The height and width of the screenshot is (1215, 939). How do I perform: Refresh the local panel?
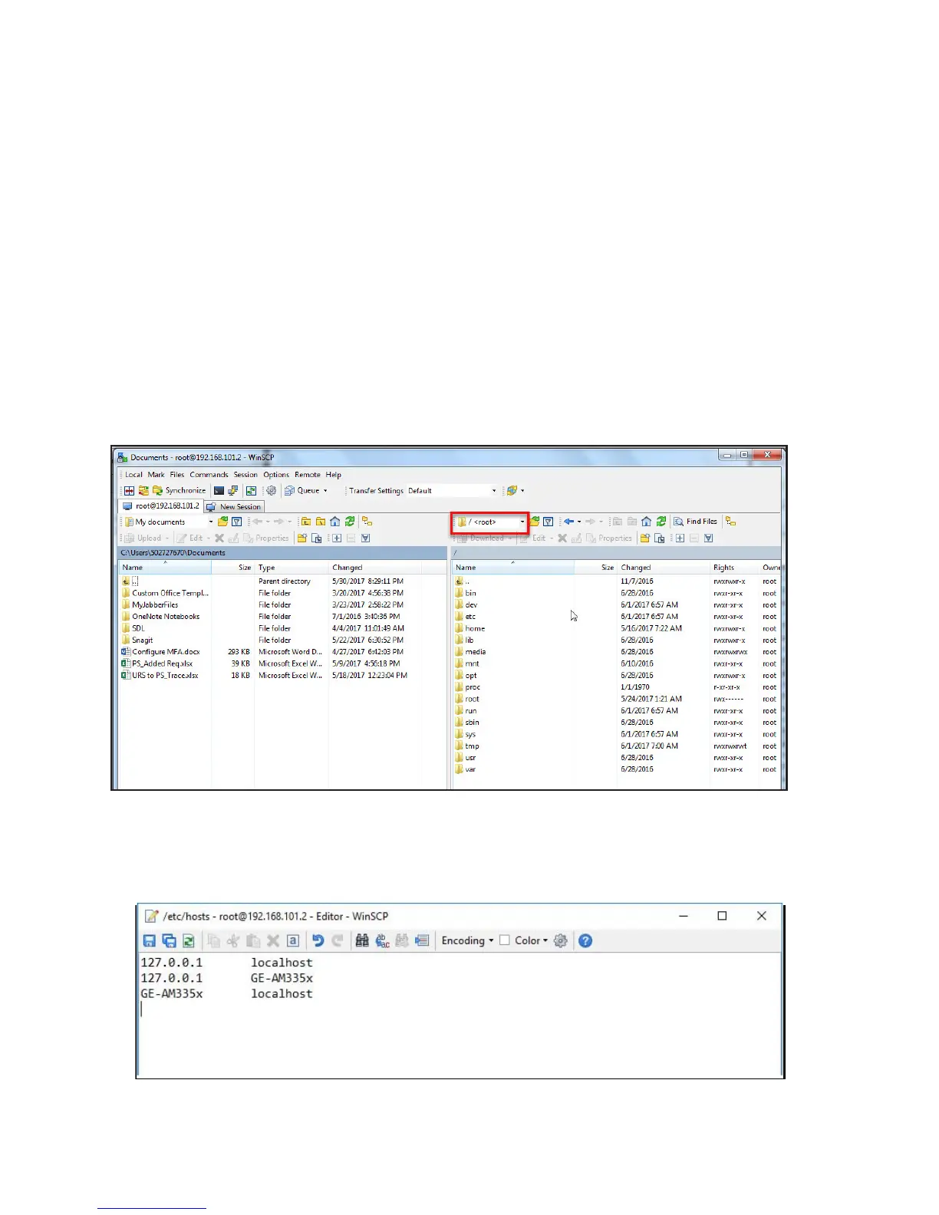pyautogui.click(x=349, y=522)
